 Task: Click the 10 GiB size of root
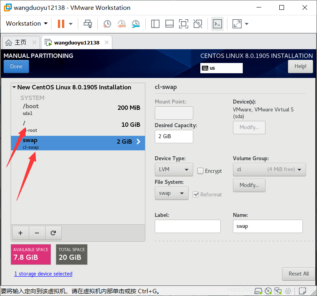click(x=130, y=125)
